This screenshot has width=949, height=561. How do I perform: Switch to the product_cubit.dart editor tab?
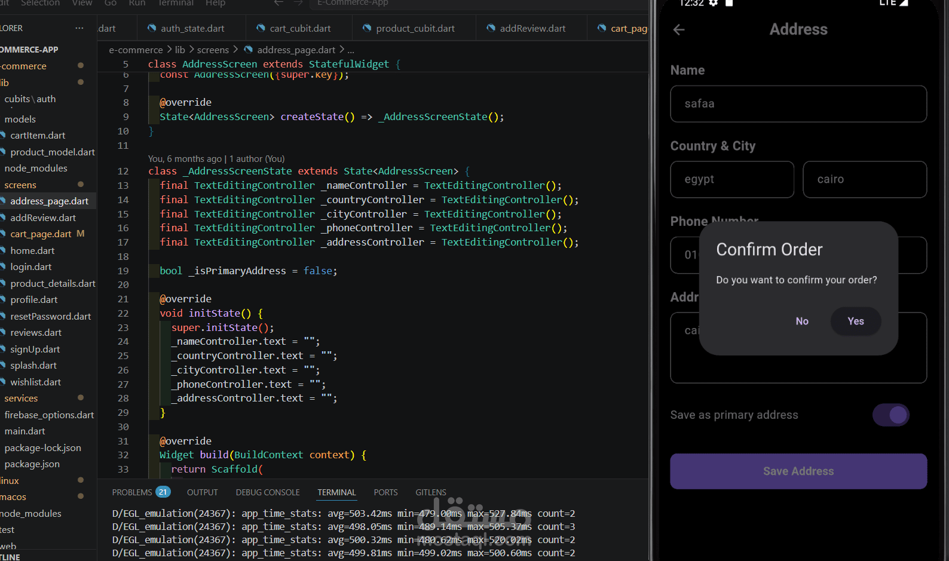click(414, 28)
